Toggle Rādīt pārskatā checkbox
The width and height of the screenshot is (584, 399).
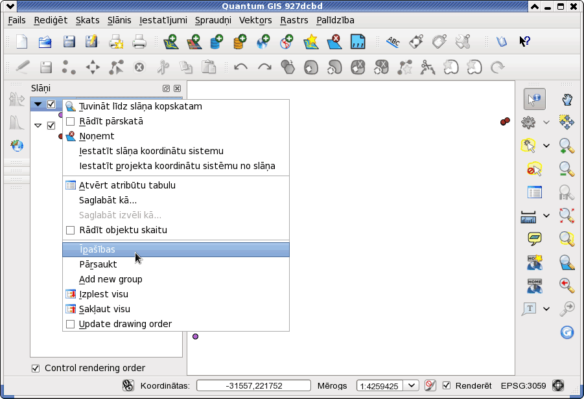point(71,121)
